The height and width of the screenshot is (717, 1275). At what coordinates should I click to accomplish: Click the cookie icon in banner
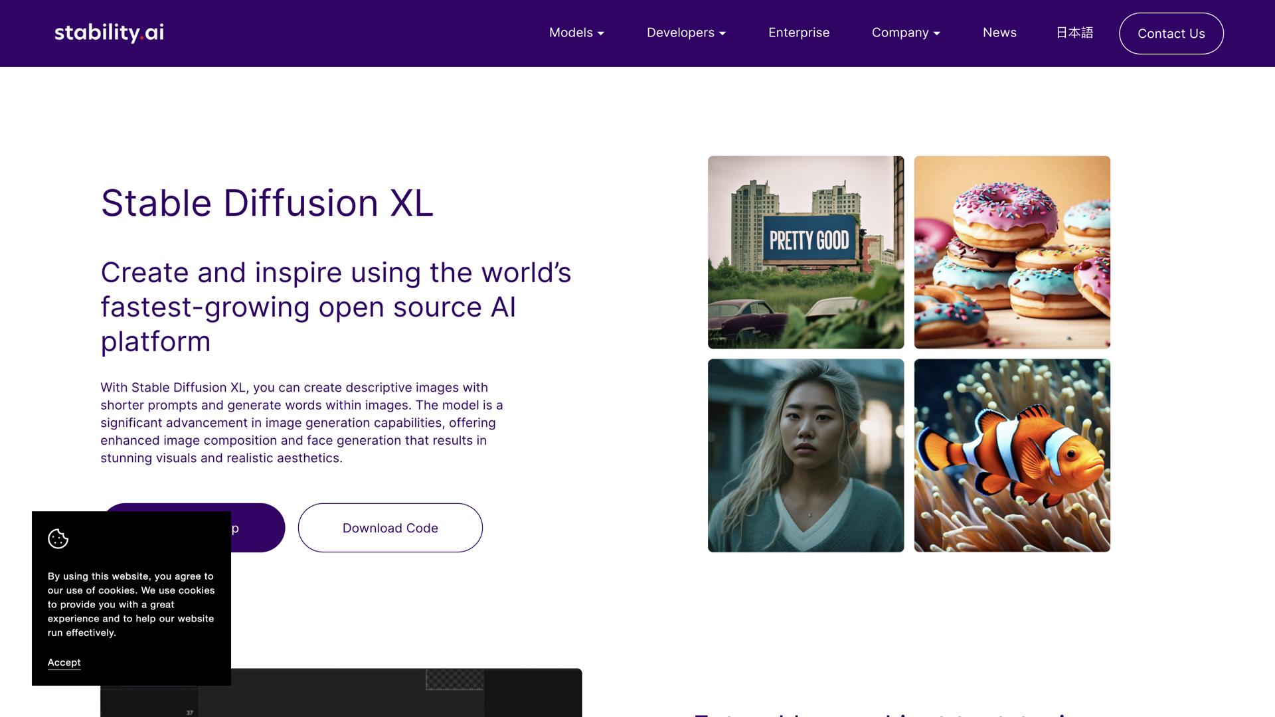tap(58, 538)
